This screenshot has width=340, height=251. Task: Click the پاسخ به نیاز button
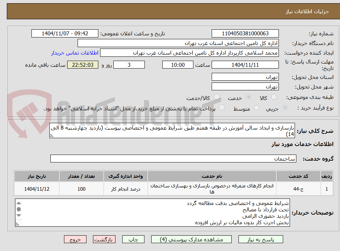[261, 239]
